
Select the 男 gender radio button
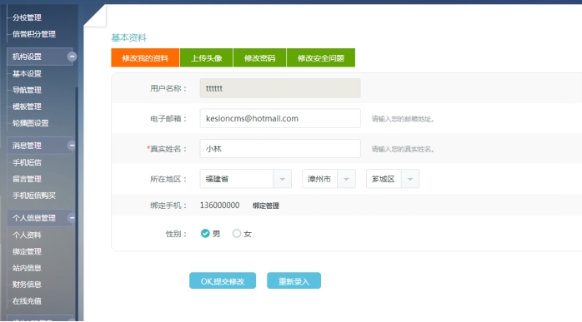pos(205,234)
